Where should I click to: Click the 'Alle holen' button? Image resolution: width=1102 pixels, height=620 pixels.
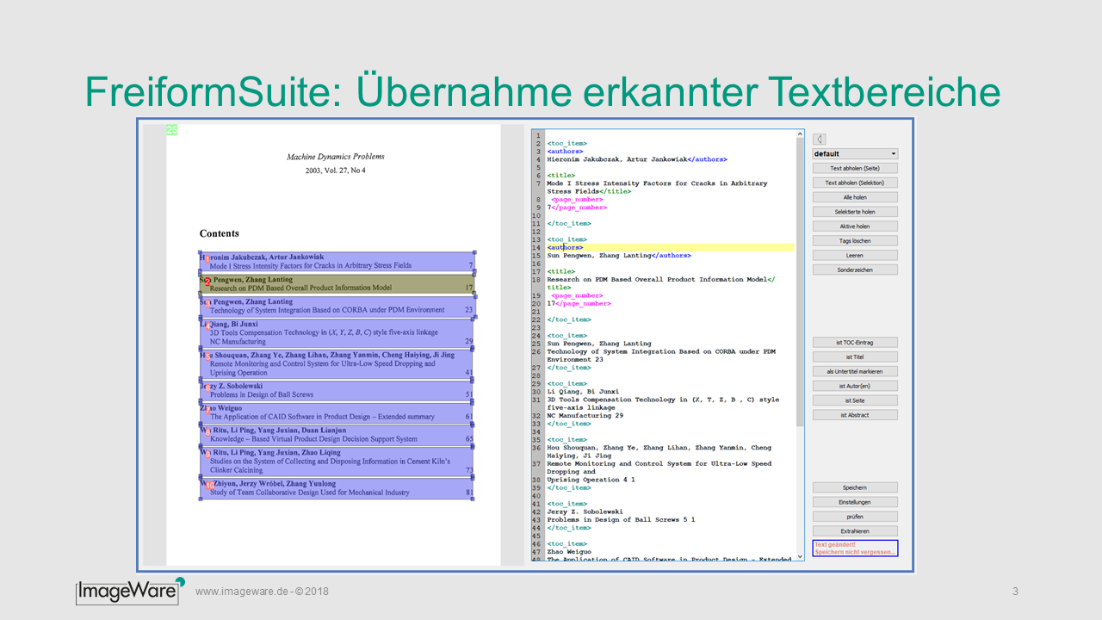(x=855, y=197)
